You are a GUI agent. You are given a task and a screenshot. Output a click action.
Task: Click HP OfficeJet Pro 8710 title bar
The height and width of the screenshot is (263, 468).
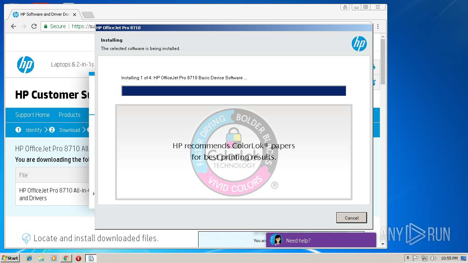(x=234, y=28)
